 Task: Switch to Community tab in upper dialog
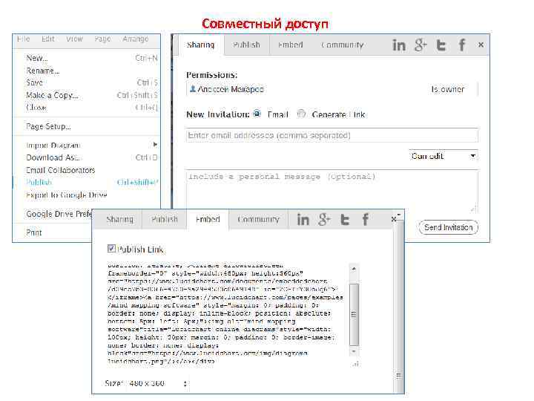click(343, 45)
